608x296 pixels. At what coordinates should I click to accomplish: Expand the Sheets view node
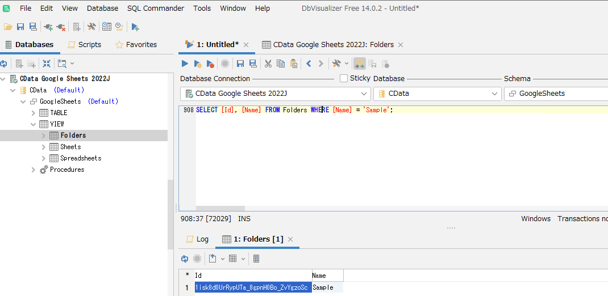point(44,147)
